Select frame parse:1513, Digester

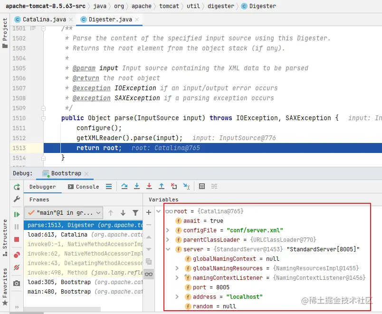(84, 225)
